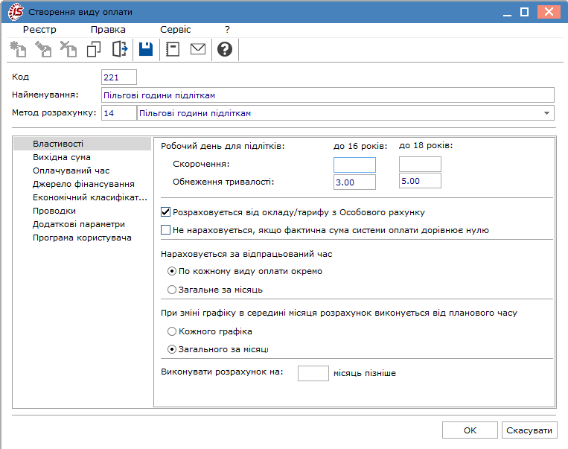
Task: Open the Реєстр menu
Action: click(x=39, y=30)
